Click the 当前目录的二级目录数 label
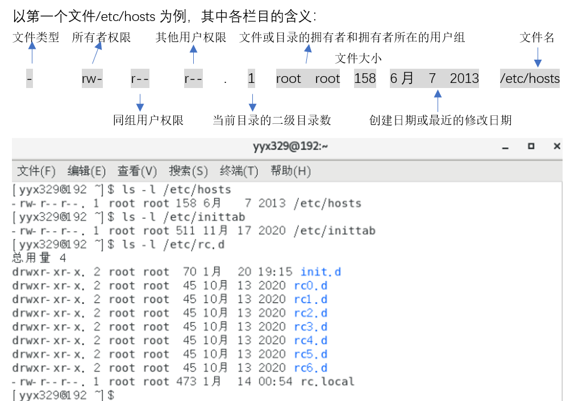The height and width of the screenshot is (401, 566). [272, 120]
